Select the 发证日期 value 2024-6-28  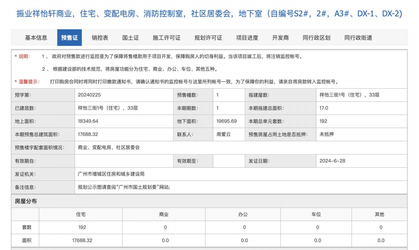pos(332,161)
